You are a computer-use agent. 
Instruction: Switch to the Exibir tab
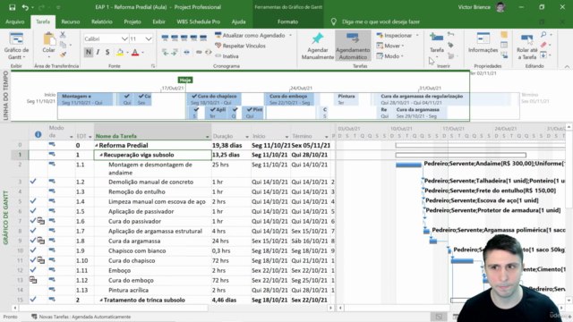159,21
